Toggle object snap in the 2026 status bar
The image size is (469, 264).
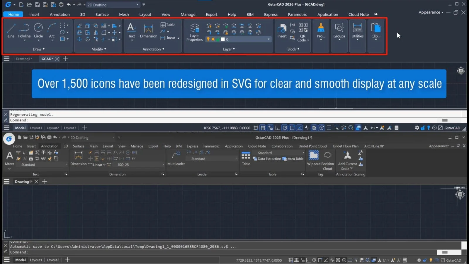tap(292, 128)
